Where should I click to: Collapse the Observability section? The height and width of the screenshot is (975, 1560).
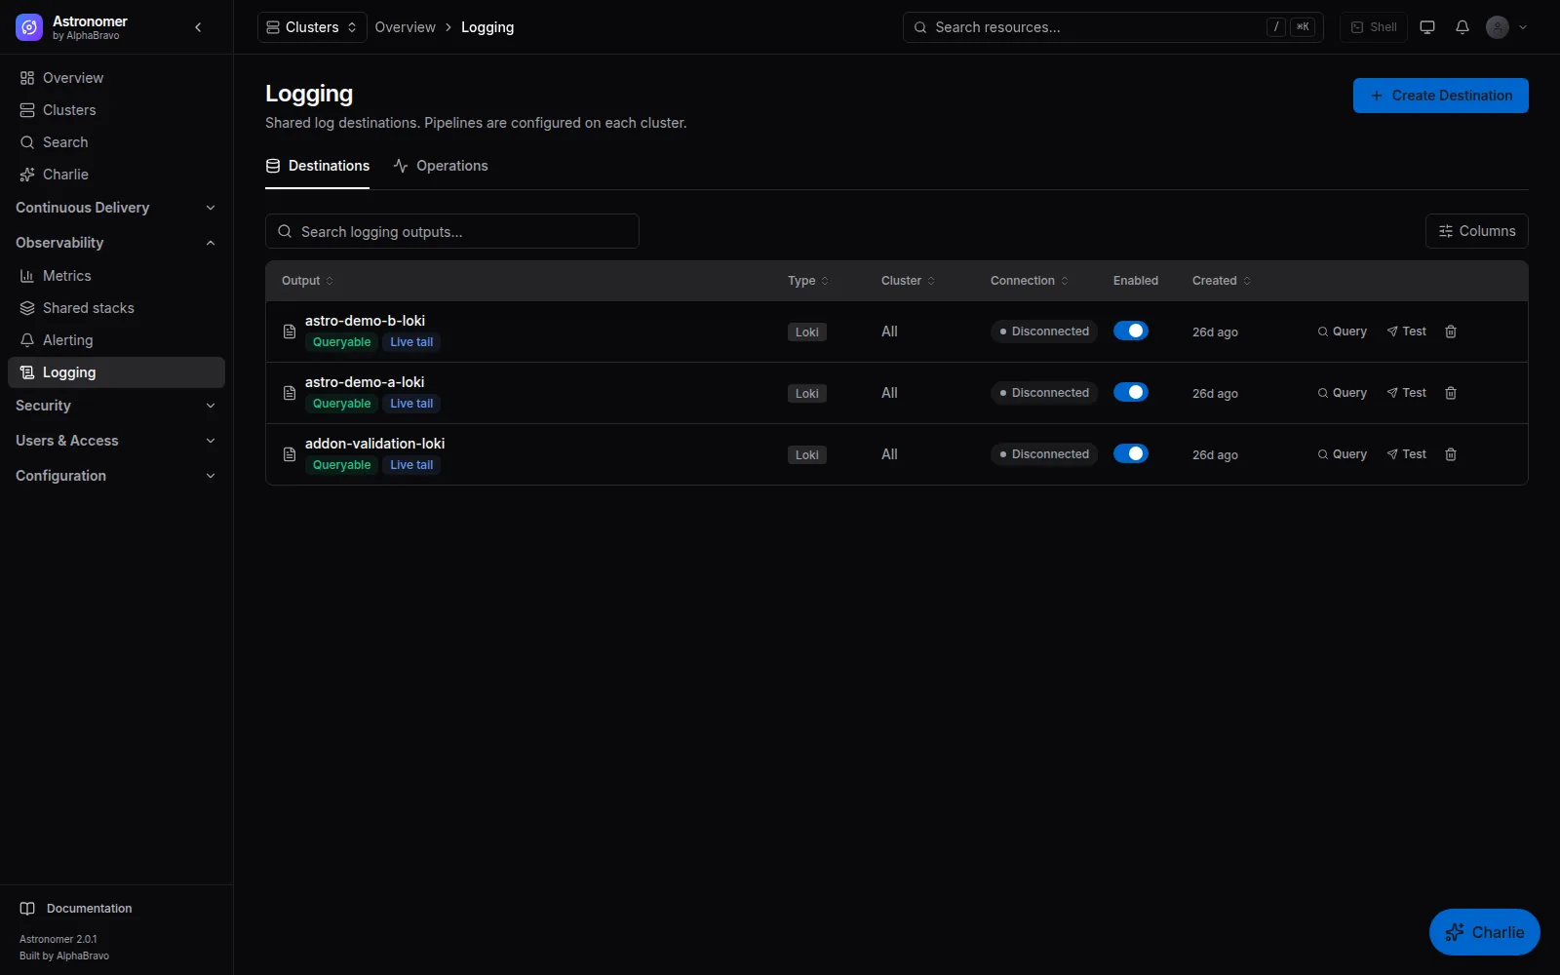point(116,243)
